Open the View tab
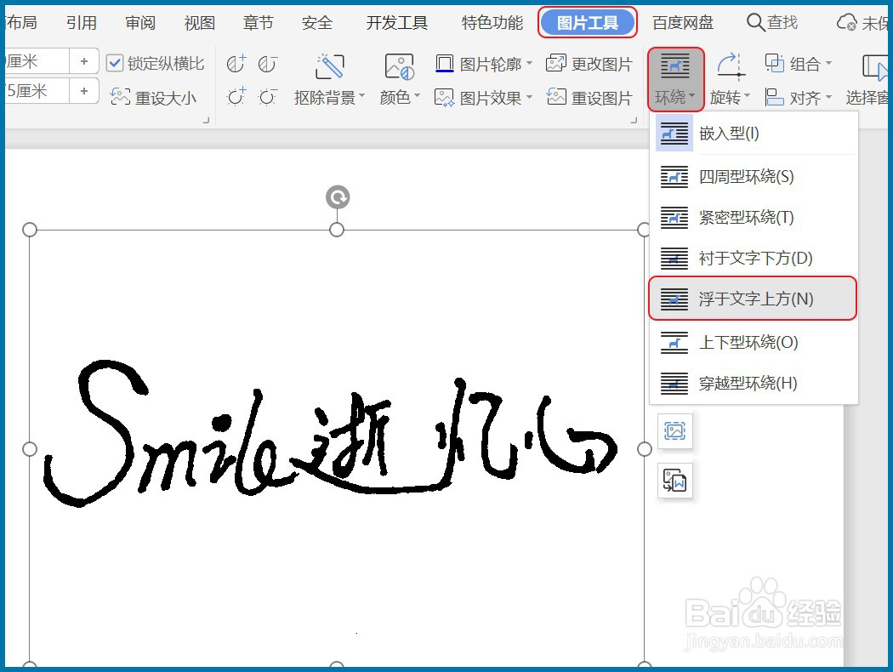Viewport: 893px width, 672px height. (200, 23)
